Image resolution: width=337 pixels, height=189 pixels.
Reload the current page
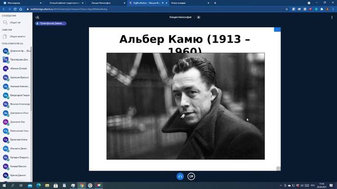[15, 9]
